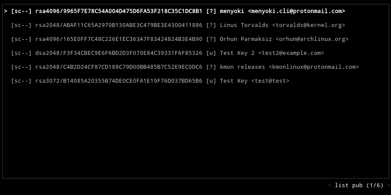This screenshot has width=391, height=195.
Task: Click the kmonlinux@protonmail.com email address
Action: pos(314,67)
